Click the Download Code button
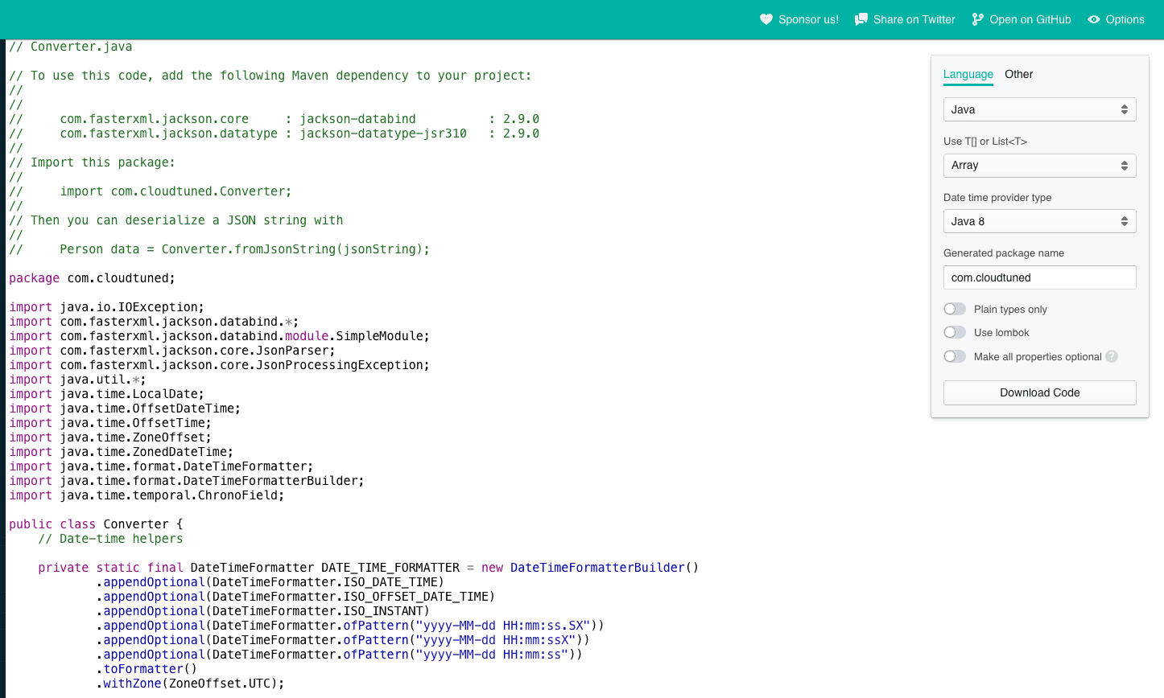1164x698 pixels. click(x=1039, y=392)
